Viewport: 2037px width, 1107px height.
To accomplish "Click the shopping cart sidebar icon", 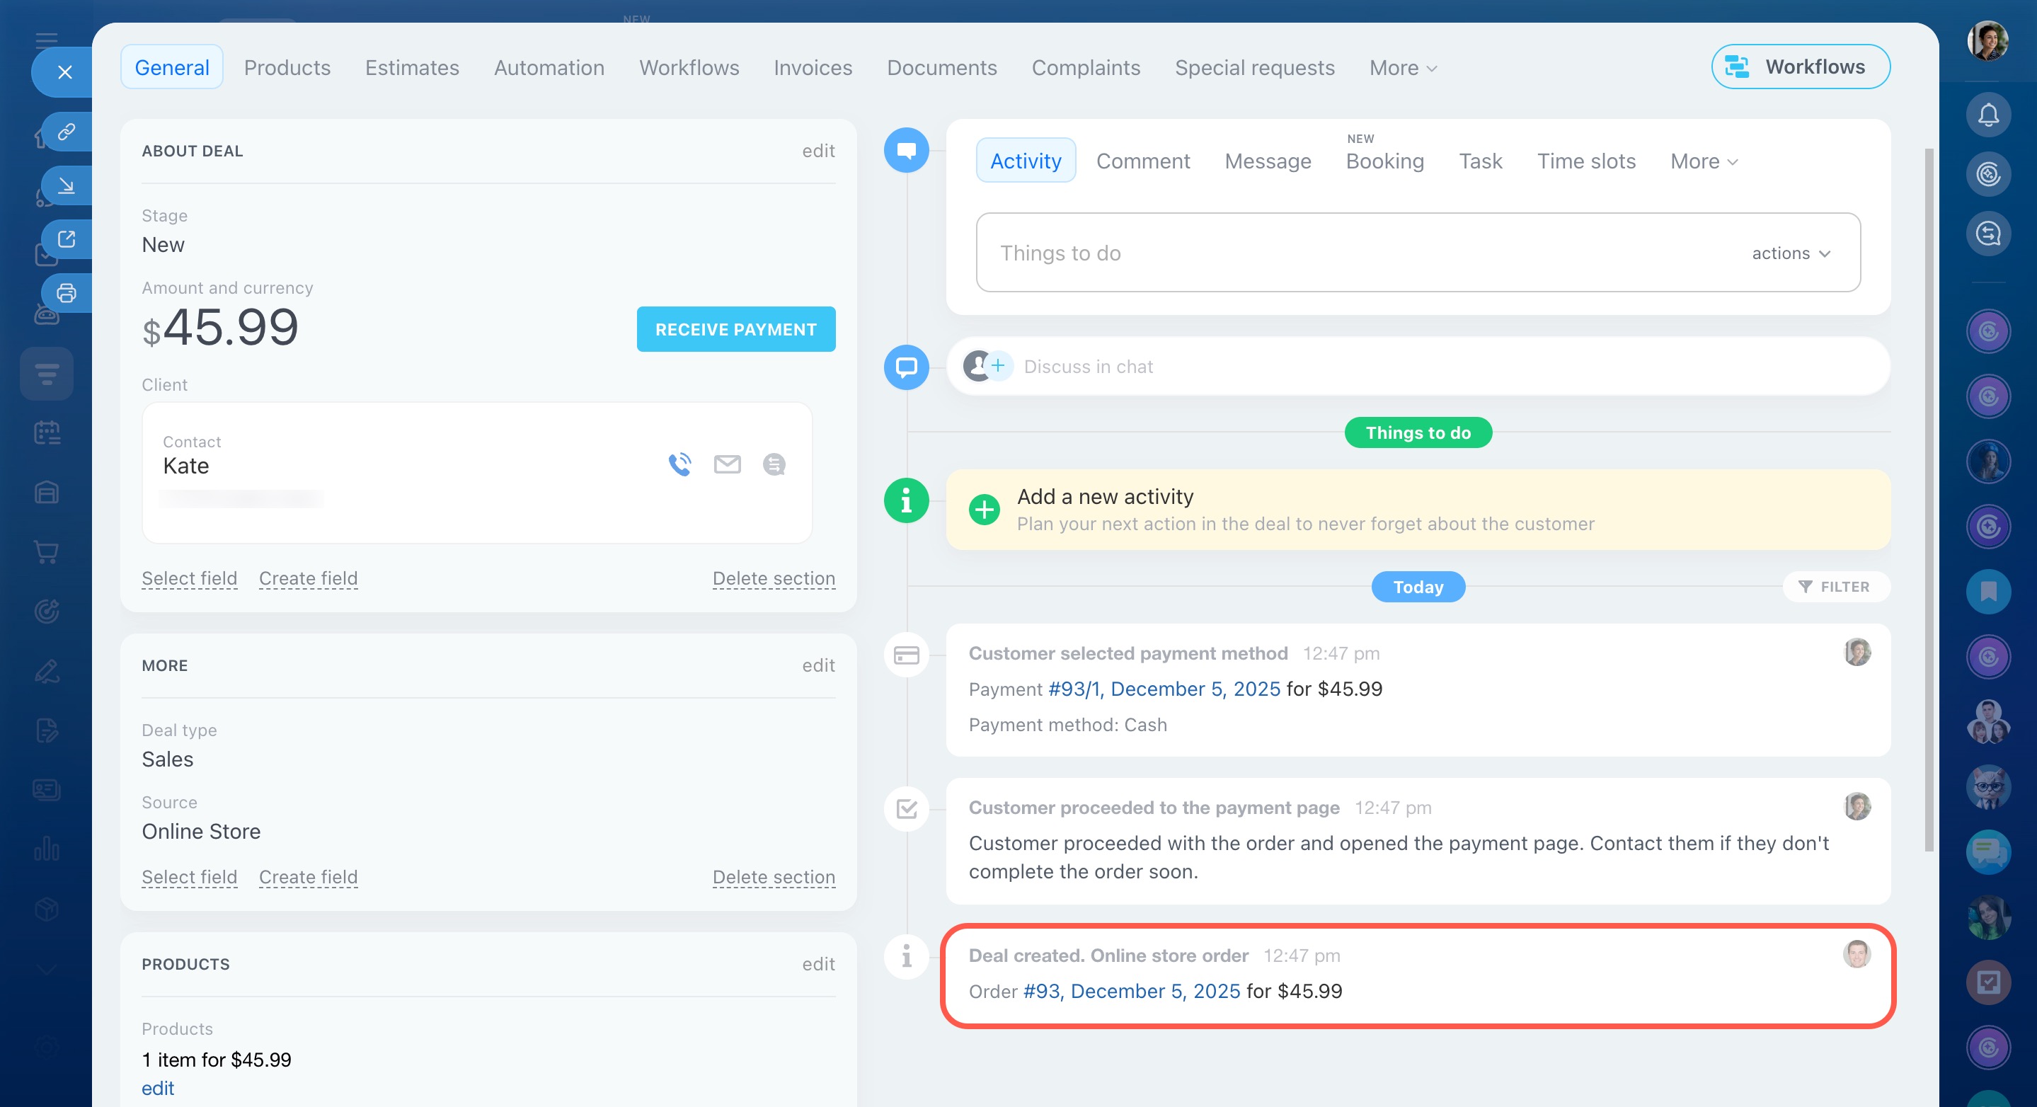I will (x=47, y=552).
